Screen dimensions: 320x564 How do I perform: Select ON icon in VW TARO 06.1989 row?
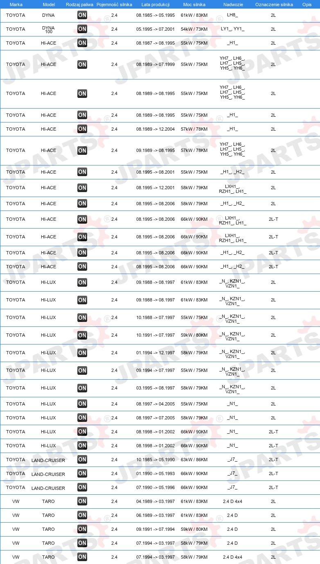82,515
